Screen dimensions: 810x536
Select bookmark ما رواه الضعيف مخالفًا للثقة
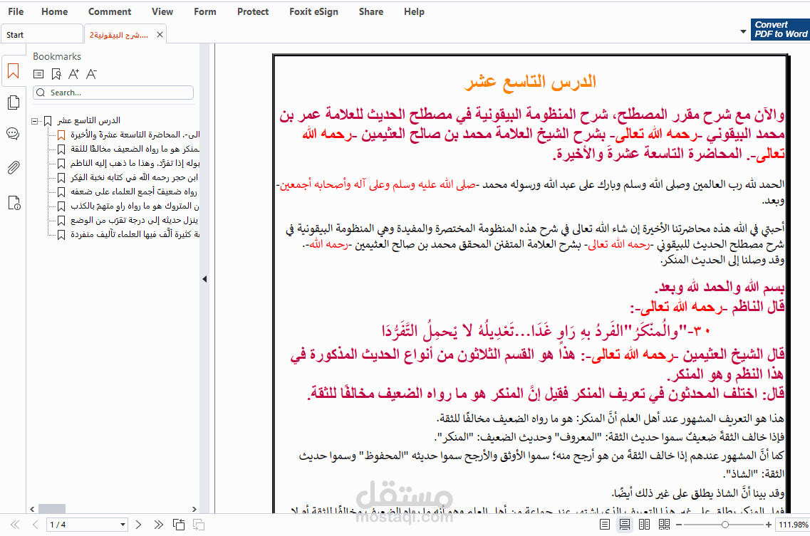[x=135, y=149]
